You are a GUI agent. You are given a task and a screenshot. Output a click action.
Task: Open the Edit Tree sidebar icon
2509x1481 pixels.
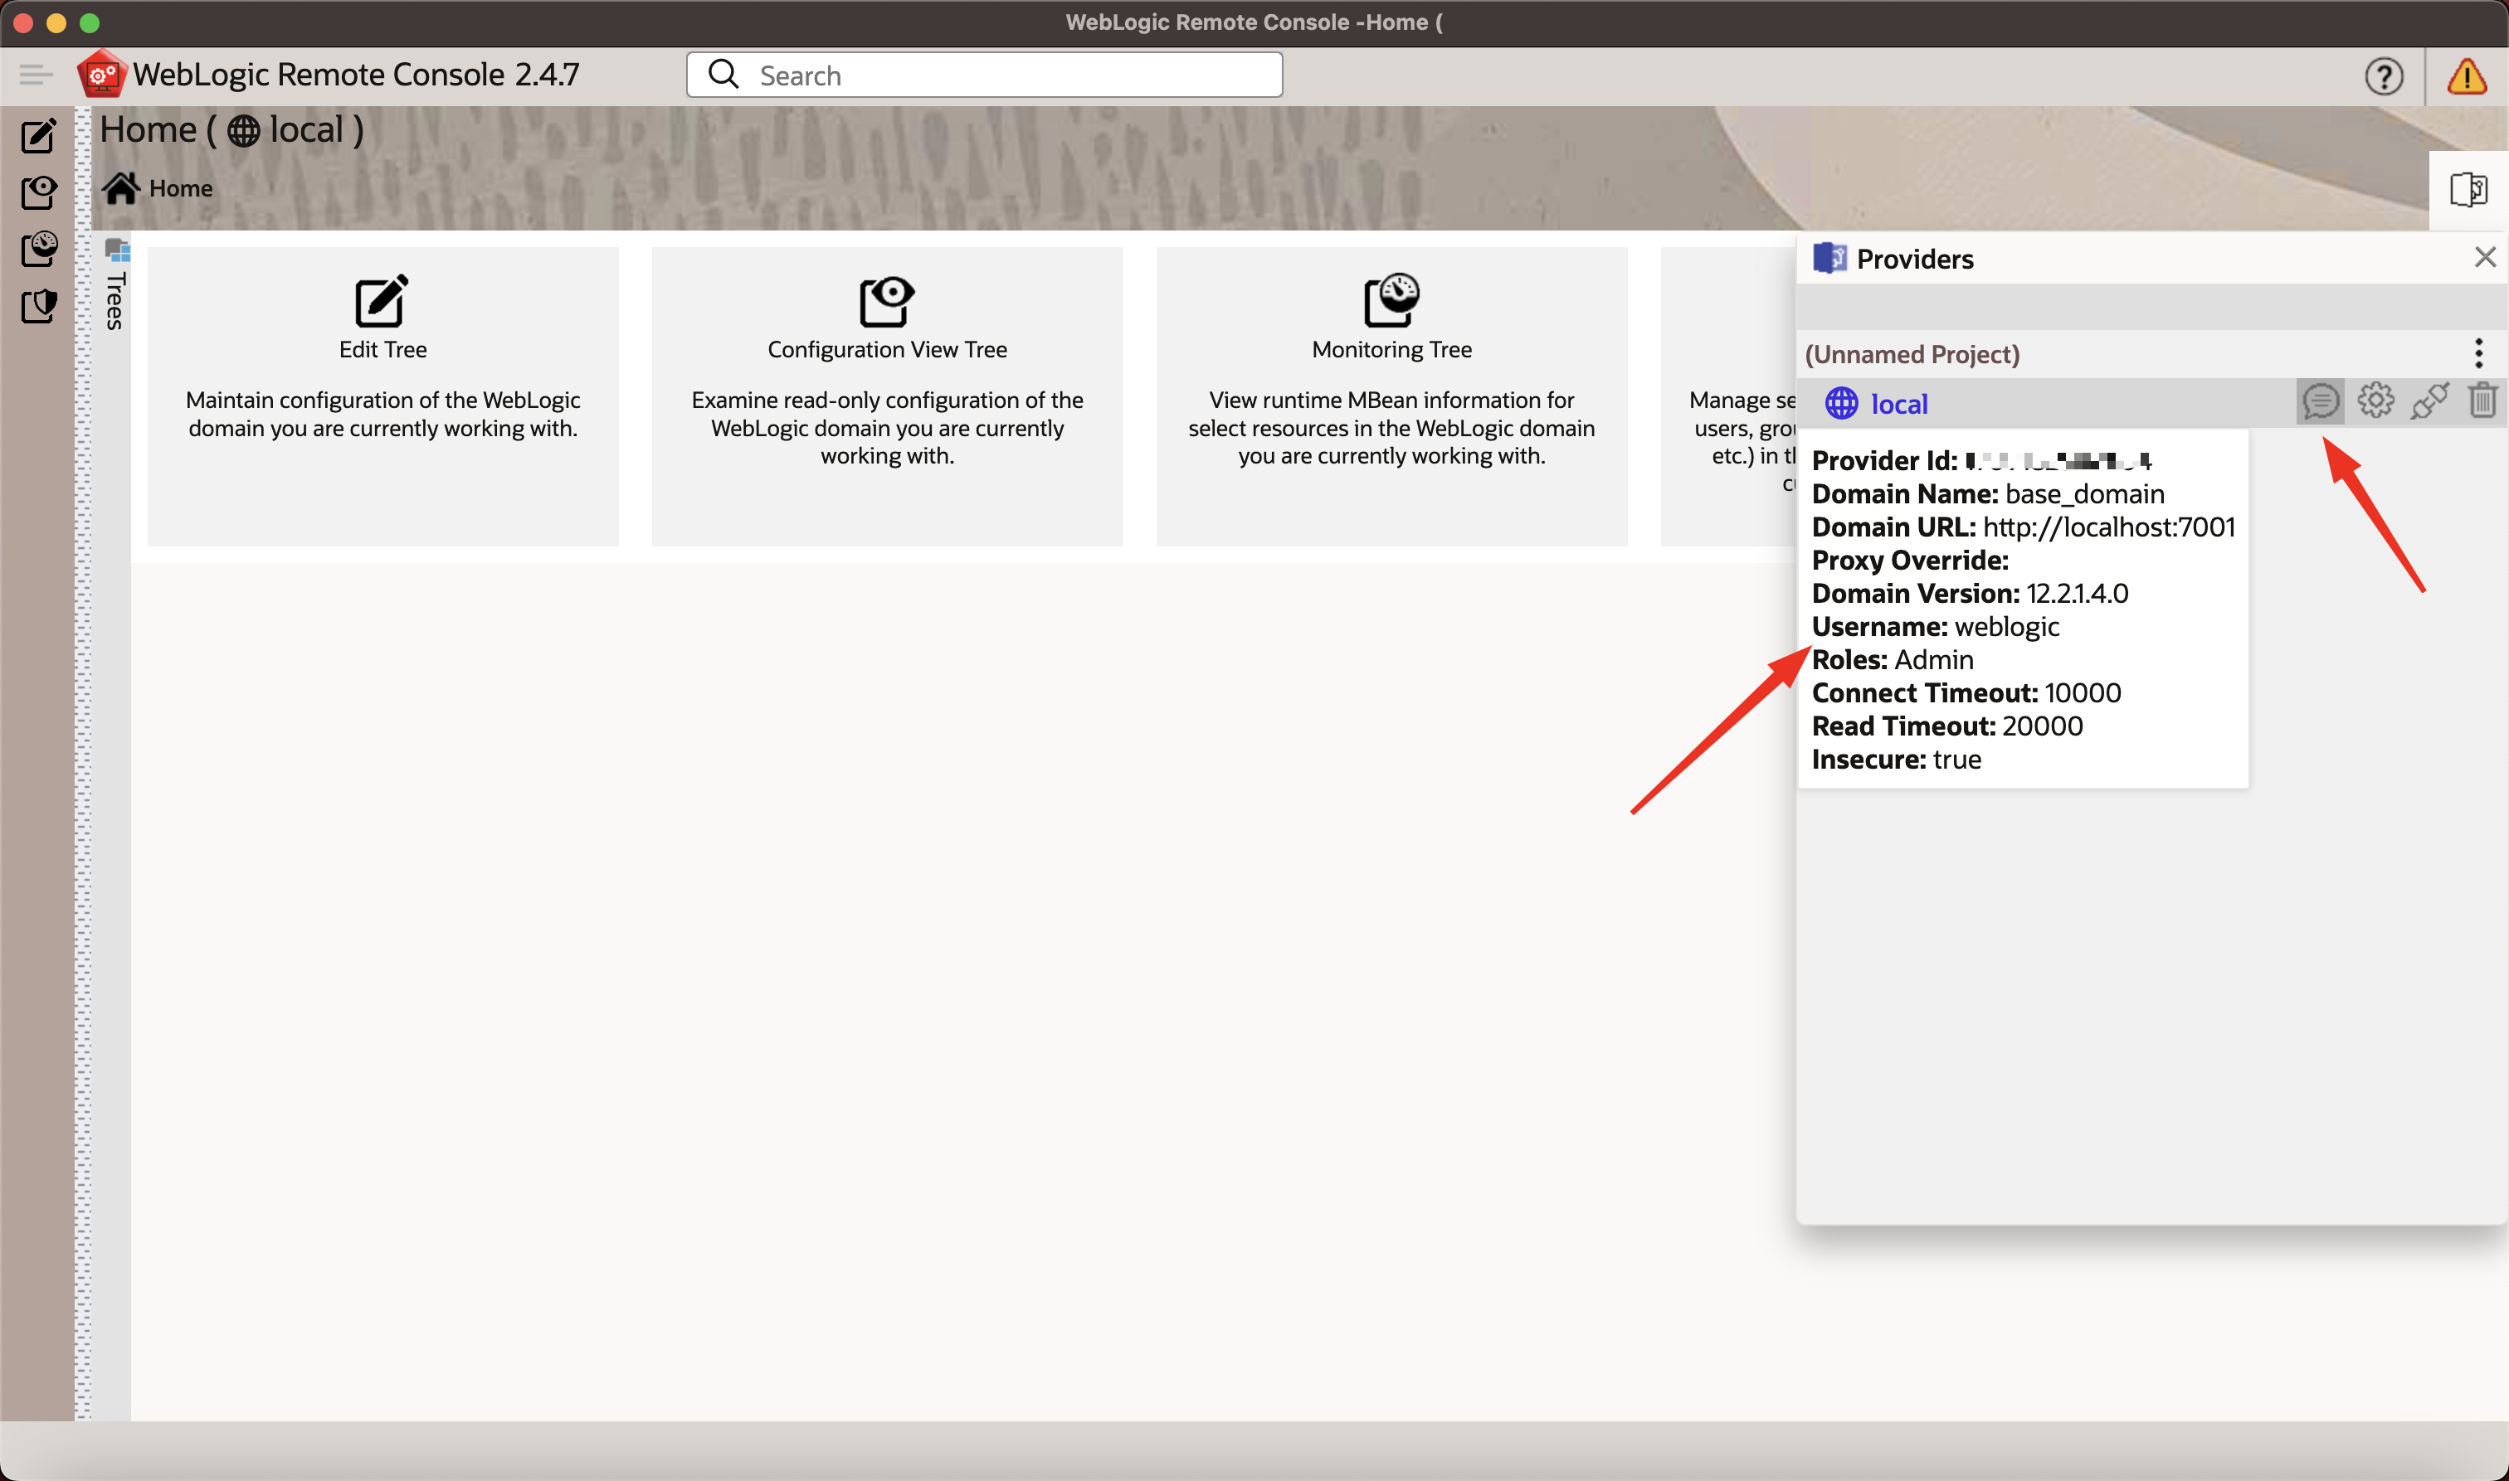(38, 136)
